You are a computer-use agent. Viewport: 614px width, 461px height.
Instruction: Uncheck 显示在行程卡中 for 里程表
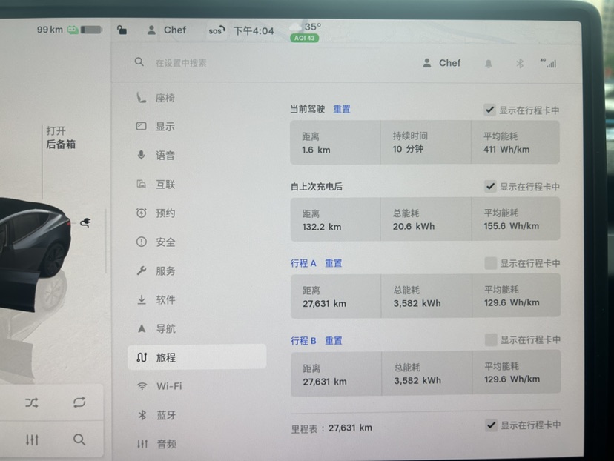click(x=492, y=425)
